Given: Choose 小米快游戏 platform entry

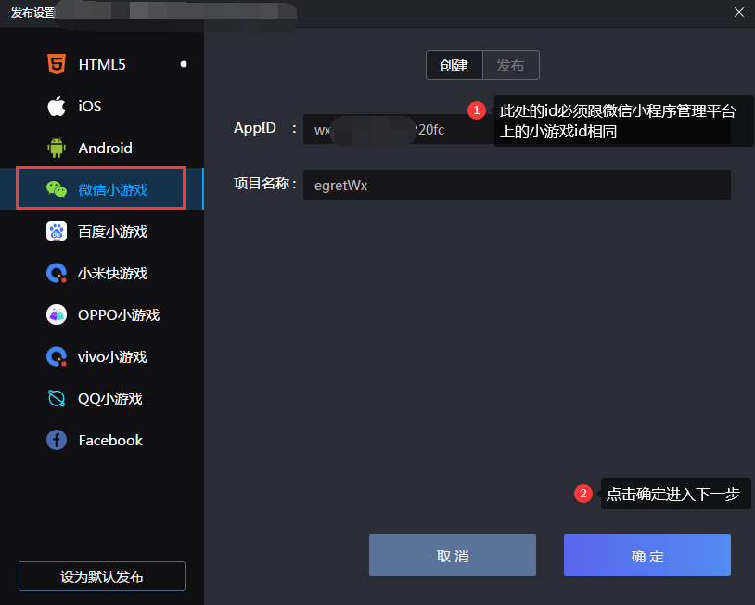Looking at the screenshot, I should point(102,273).
